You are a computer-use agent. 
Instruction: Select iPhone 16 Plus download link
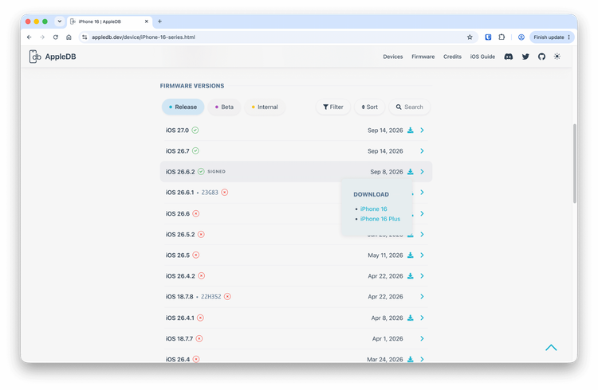[380, 219]
